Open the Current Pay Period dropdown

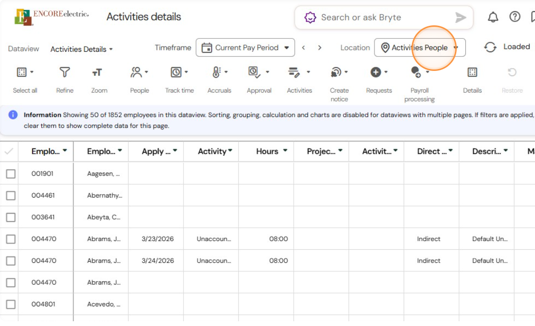point(245,47)
